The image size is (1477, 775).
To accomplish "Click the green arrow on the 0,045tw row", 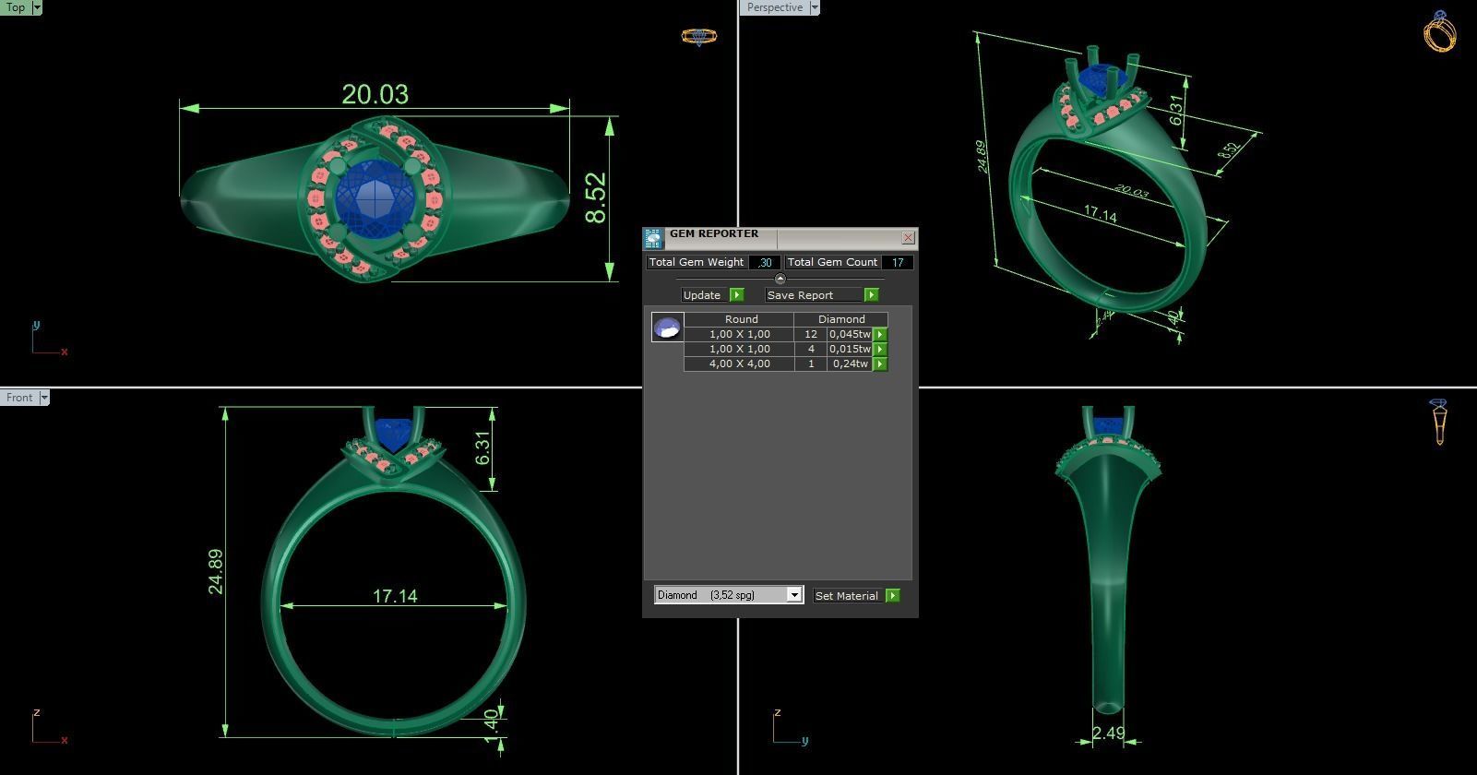I will (880, 334).
